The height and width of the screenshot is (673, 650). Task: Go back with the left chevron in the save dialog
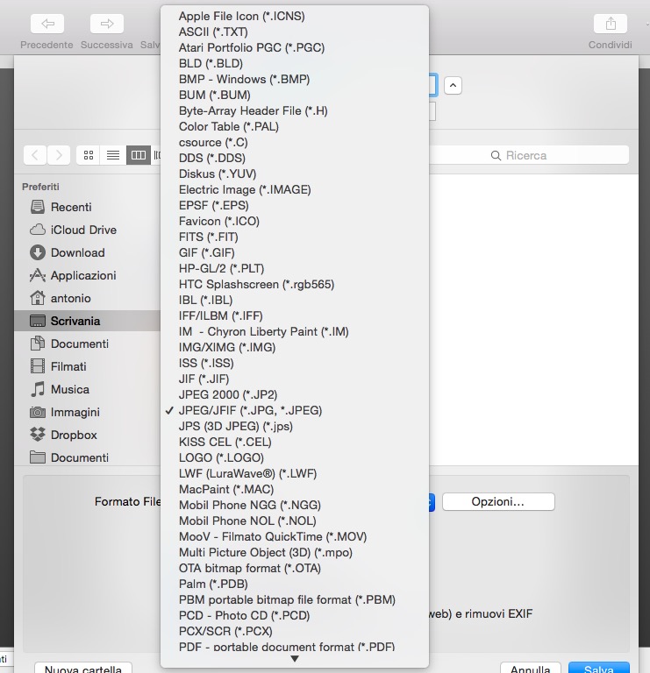(35, 155)
